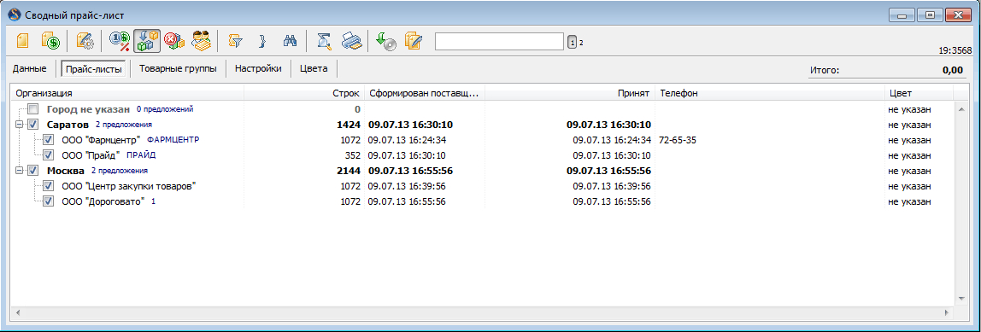Image resolution: width=981 pixels, height=332 pixels.
Task: Sort by the Цвет column header
Action: click(919, 93)
